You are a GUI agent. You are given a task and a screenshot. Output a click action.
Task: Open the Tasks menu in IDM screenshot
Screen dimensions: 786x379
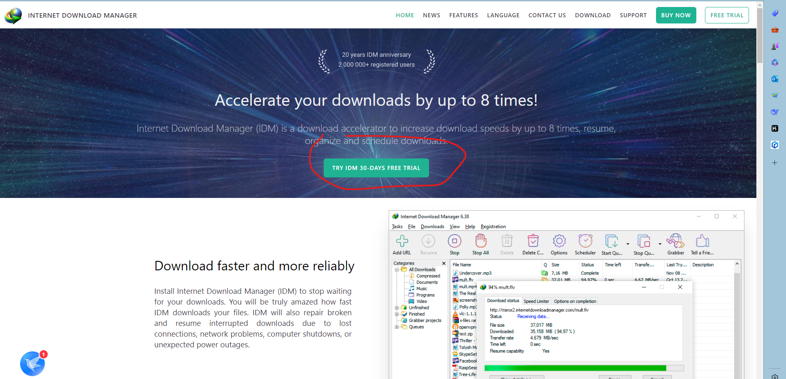[397, 227]
